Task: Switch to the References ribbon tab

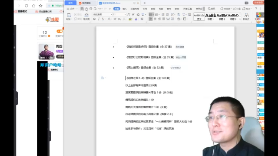Action: [x=145, y=9]
